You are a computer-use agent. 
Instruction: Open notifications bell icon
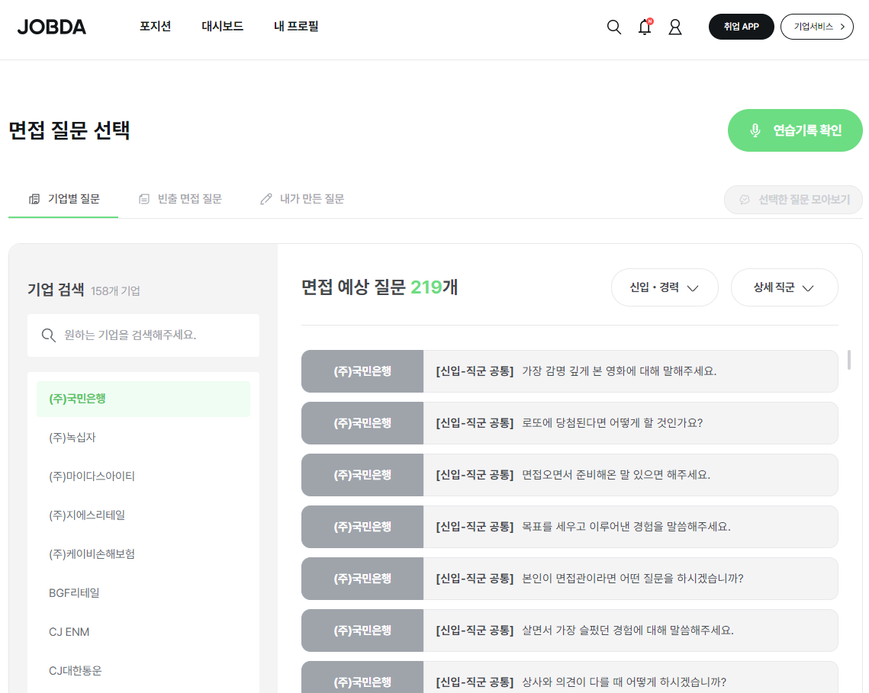645,27
